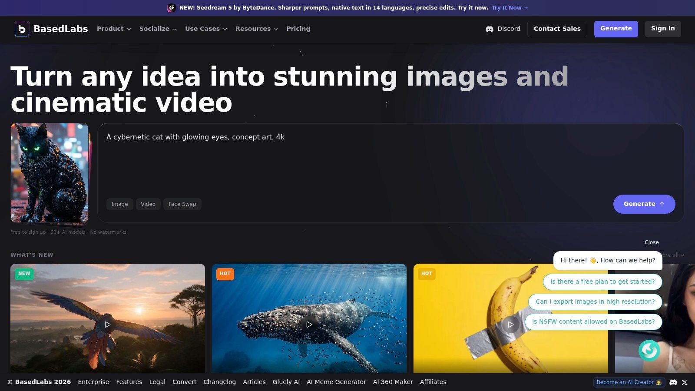The image size is (695, 391).
Task: Play the taped banana video
Action: pos(510,325)
